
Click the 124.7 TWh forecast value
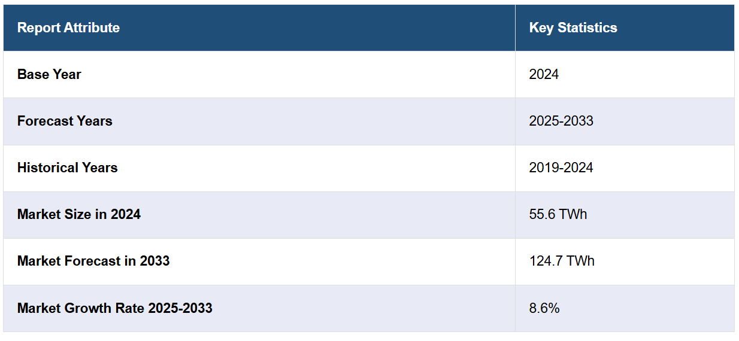coord(562,261)
